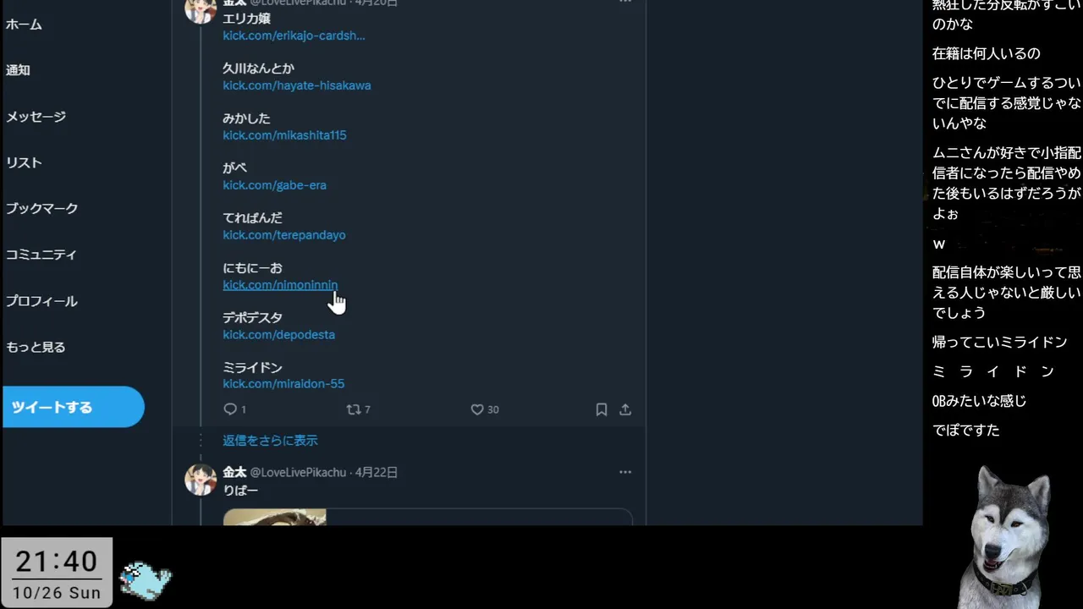Screen dimensions: 1083x609
Task: Open ホーム in the sidebar
Action: (x=24, y=25)
